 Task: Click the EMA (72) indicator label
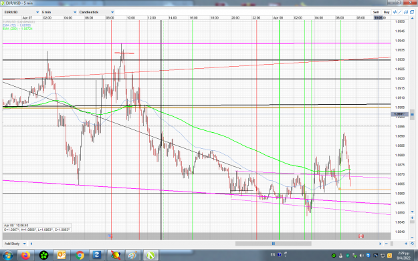point(17,25)
